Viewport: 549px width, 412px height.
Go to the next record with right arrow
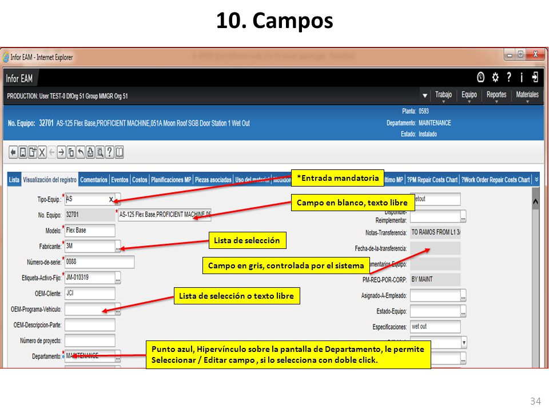61,152
